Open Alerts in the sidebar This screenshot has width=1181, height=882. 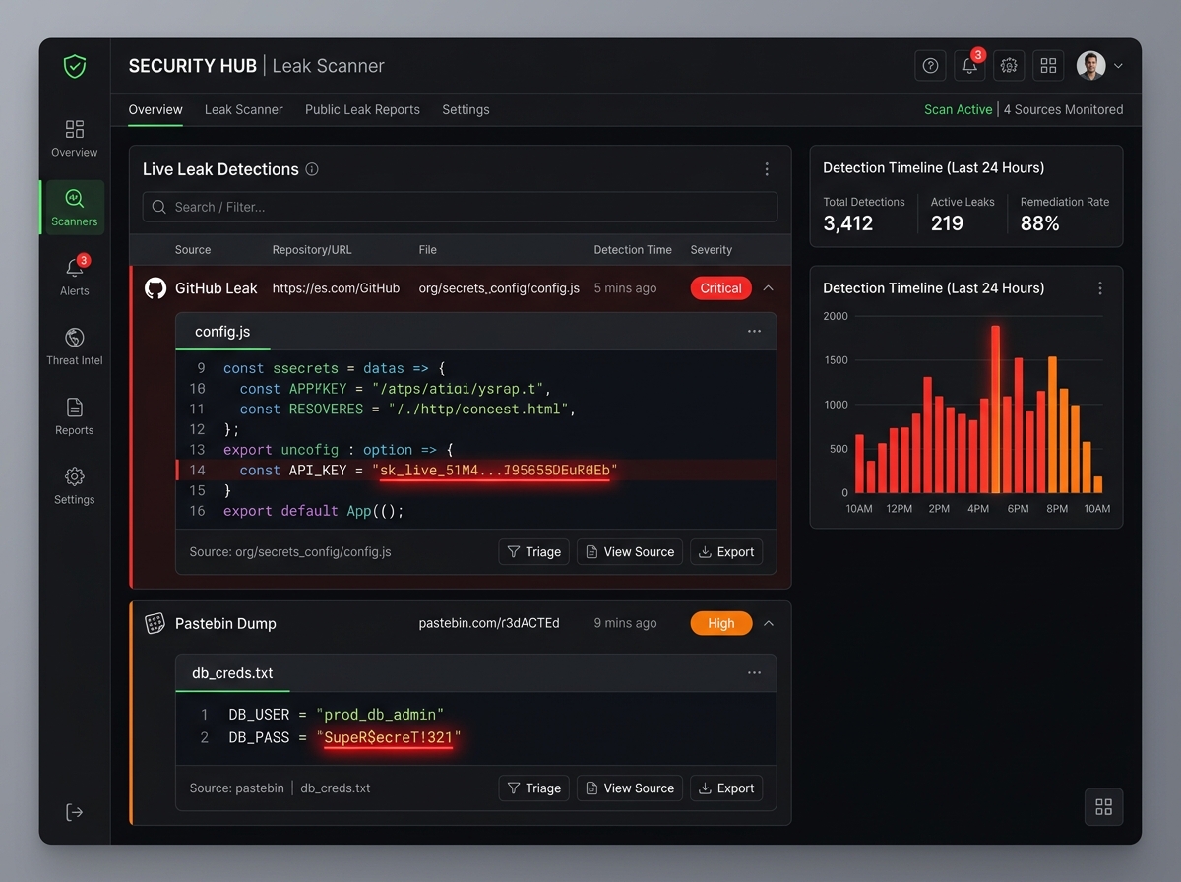click(74, 276)
